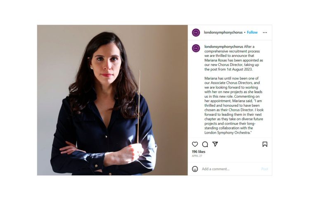Viewport: 313px width, 202px height.
Task: Click the LSC avatar beside the caption
Action: [196, 48]
